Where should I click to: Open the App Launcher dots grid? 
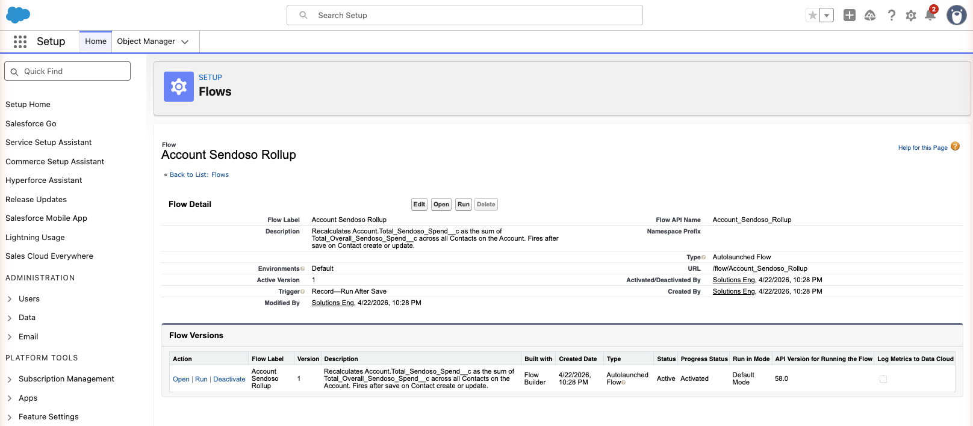tap(20, 42)
